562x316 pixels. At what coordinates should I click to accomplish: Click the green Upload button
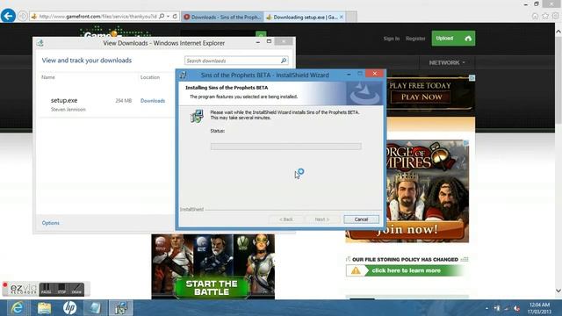(453, 39)
